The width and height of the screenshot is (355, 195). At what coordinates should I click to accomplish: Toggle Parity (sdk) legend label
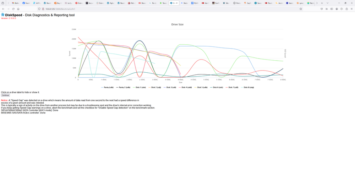click(x=107, y=87)
